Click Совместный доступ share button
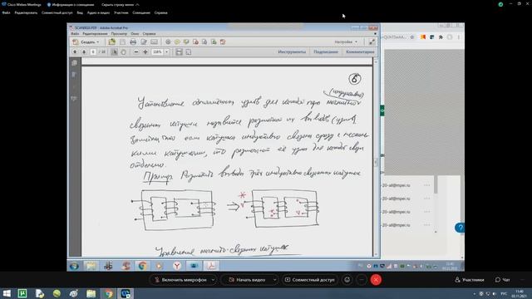This screenshot has height=299, width=532. tap(310, 280)
